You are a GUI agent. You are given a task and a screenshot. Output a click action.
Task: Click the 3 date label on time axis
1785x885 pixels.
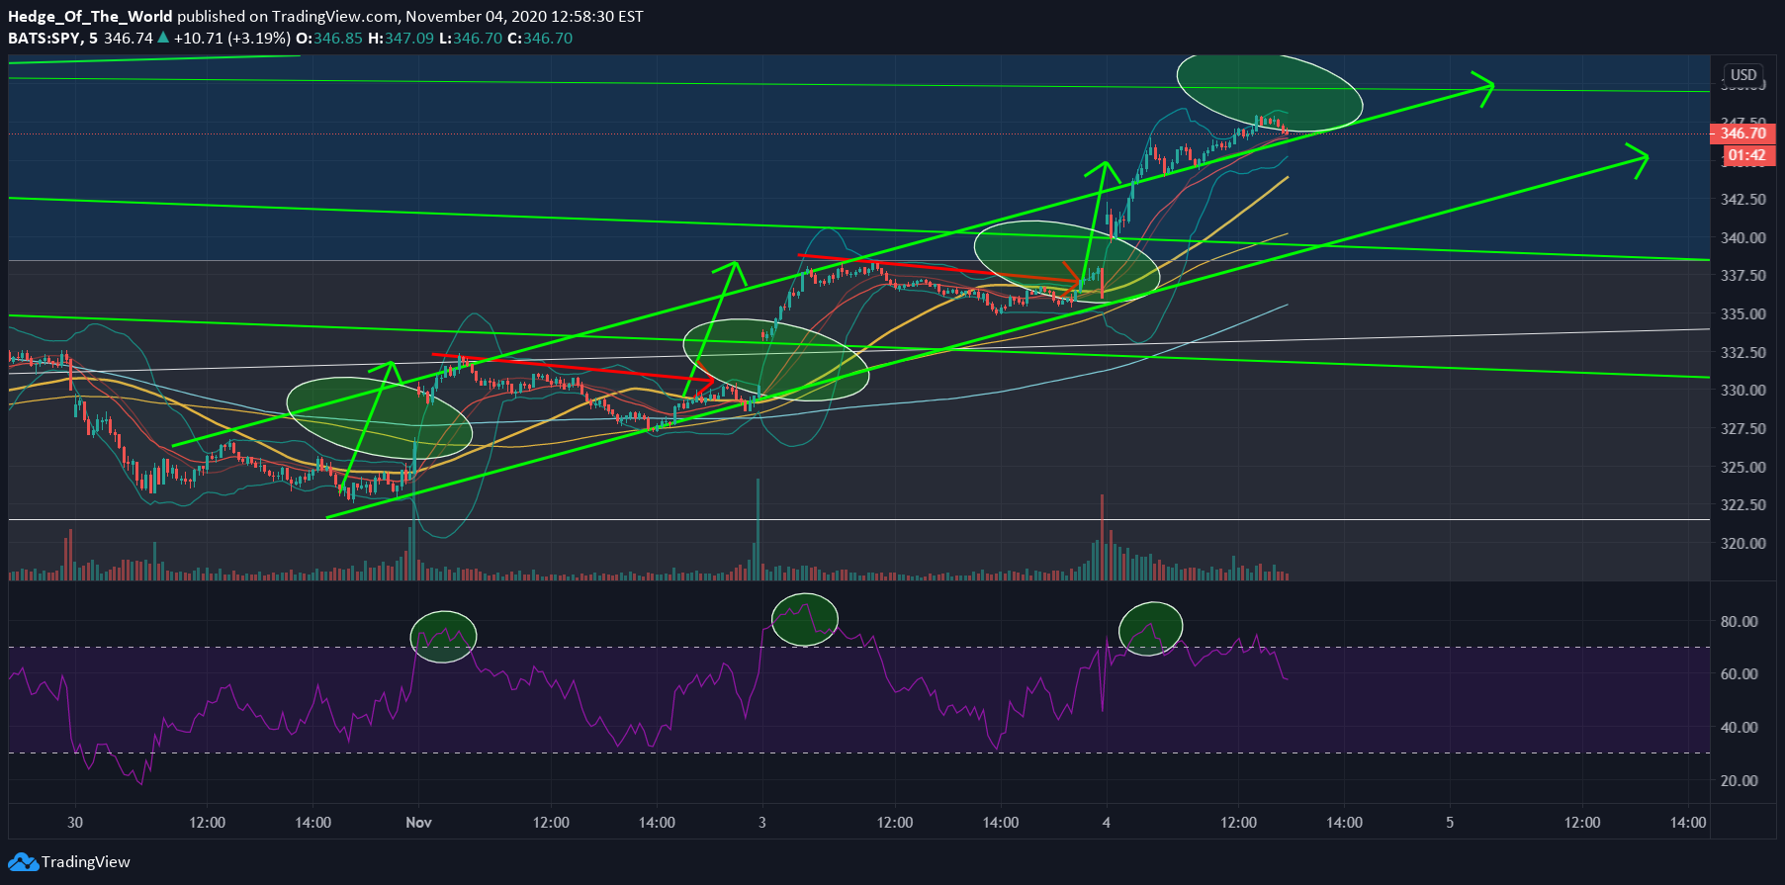762,822
